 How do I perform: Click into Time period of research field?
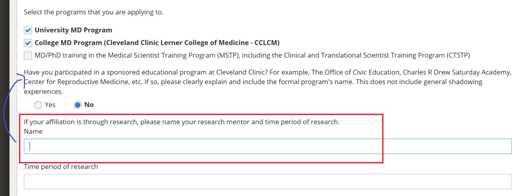click(268, 181)
